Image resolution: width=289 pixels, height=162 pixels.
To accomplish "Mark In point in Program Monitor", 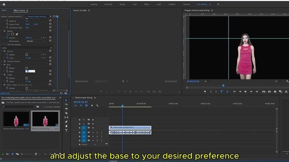I will [211, 91].
